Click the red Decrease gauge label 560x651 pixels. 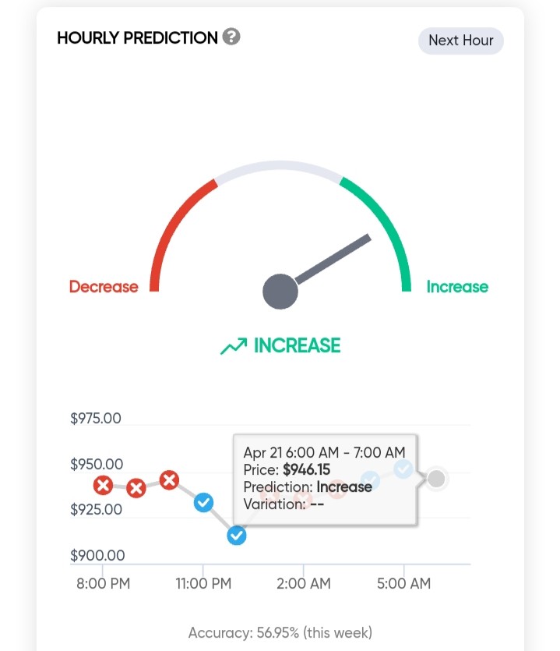click(x=104, y=286)
